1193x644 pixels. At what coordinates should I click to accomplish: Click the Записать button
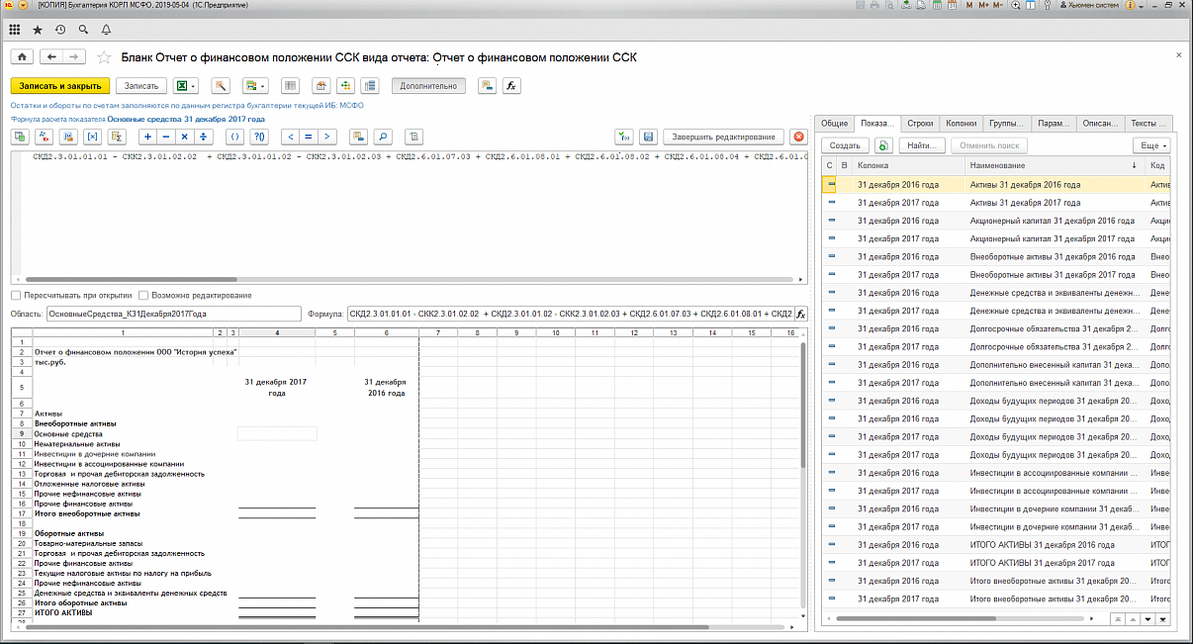[141, 86]
